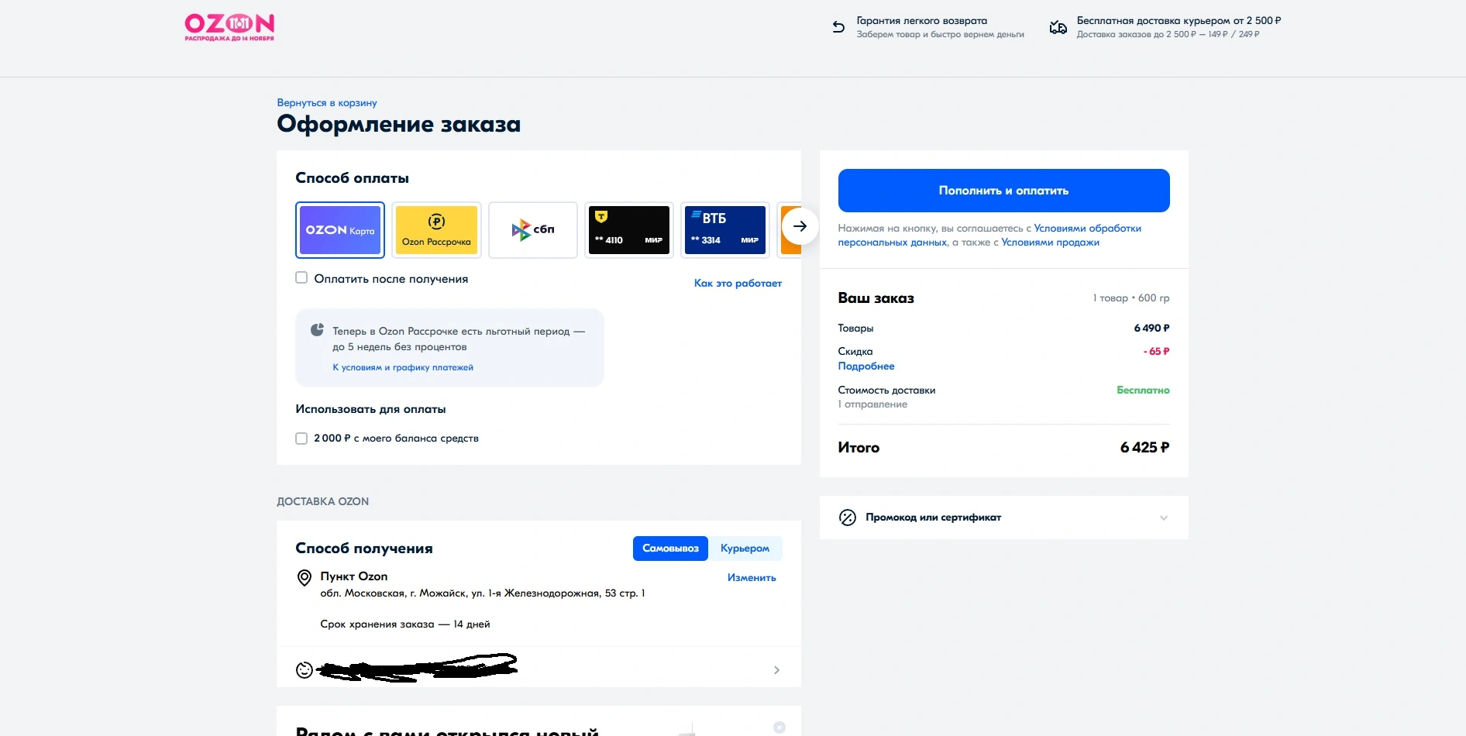The image size is (1466, 736).
Task: Switch to Самовывоз delivery tab
Action: [670, 549]
